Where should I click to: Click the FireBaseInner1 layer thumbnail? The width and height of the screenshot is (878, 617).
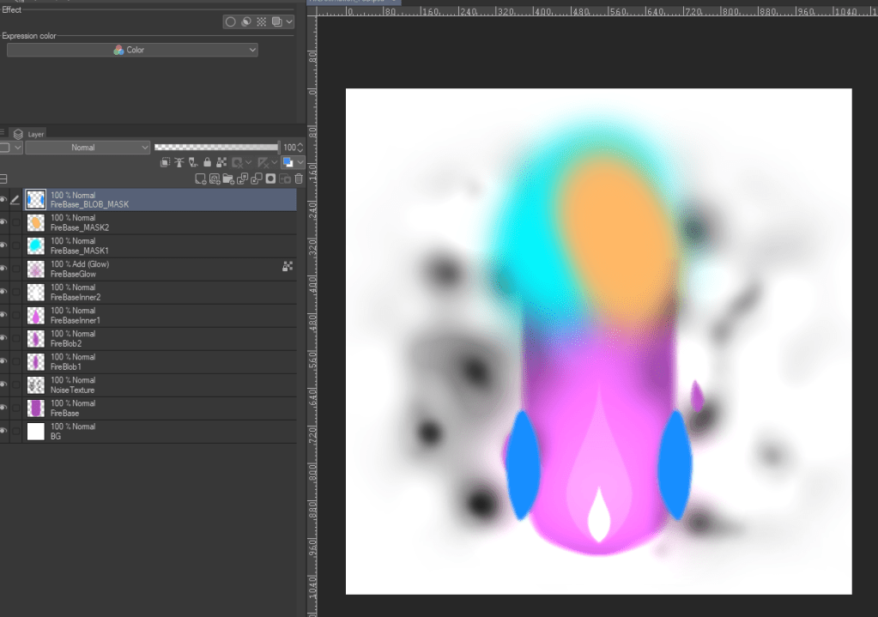pyautogui.click(x=36, y=315)
